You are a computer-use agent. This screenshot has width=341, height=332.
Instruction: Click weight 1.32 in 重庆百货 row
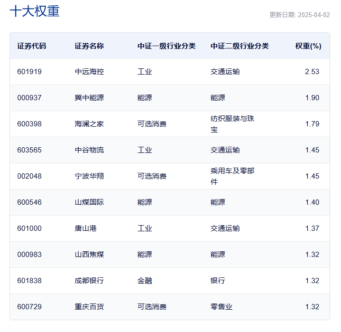click(312, 307)
